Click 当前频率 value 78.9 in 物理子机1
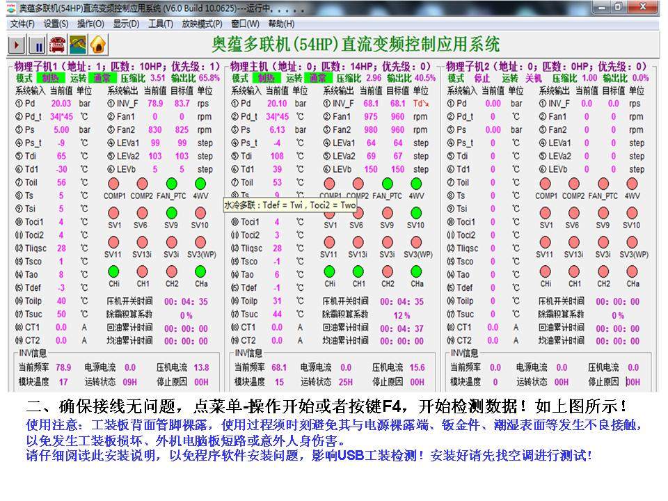 [63, 367]
